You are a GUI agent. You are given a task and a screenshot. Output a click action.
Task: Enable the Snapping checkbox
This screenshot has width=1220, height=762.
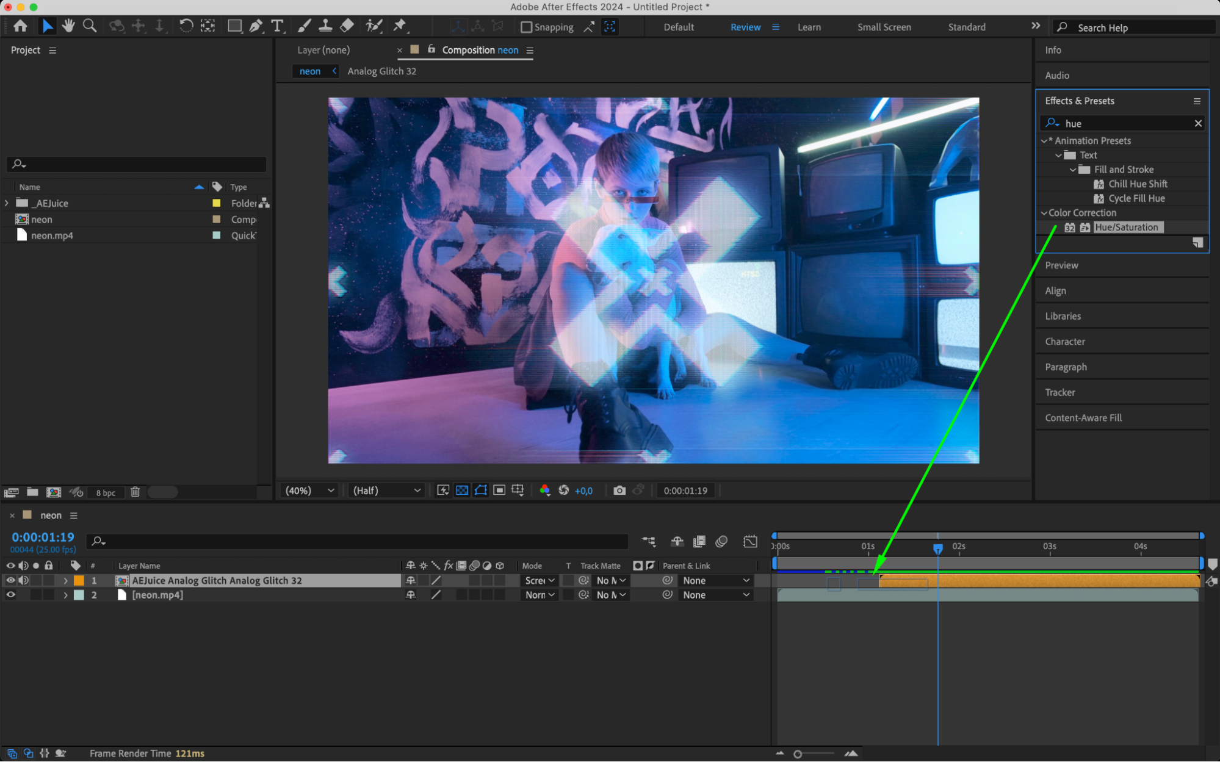tap(526, 27)
